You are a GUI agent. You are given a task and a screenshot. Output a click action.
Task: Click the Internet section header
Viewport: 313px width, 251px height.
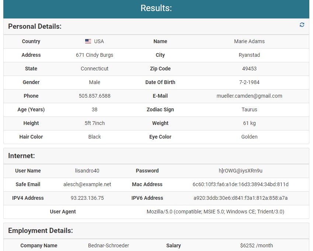click(x=20, y=156)
